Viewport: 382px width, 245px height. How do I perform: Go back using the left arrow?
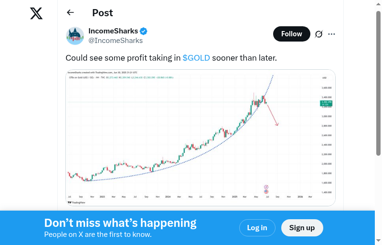point(71,13)
